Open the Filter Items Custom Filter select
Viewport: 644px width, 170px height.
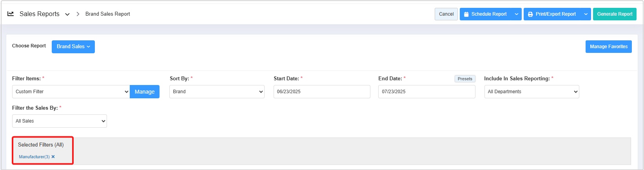pyautogui.click(x=71, y=92)
